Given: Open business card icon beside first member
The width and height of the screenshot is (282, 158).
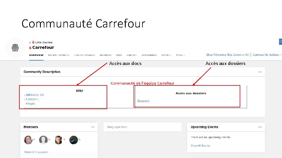Looking at the screenshot, I should (34, 139).
